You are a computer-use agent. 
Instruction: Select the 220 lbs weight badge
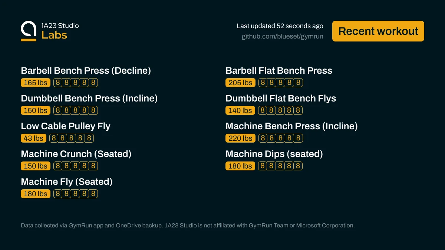[x=240, y=138]
